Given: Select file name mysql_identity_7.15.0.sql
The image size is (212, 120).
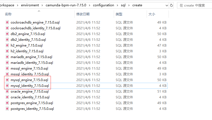Looking at the screenshot, I should tap(30, 85).
